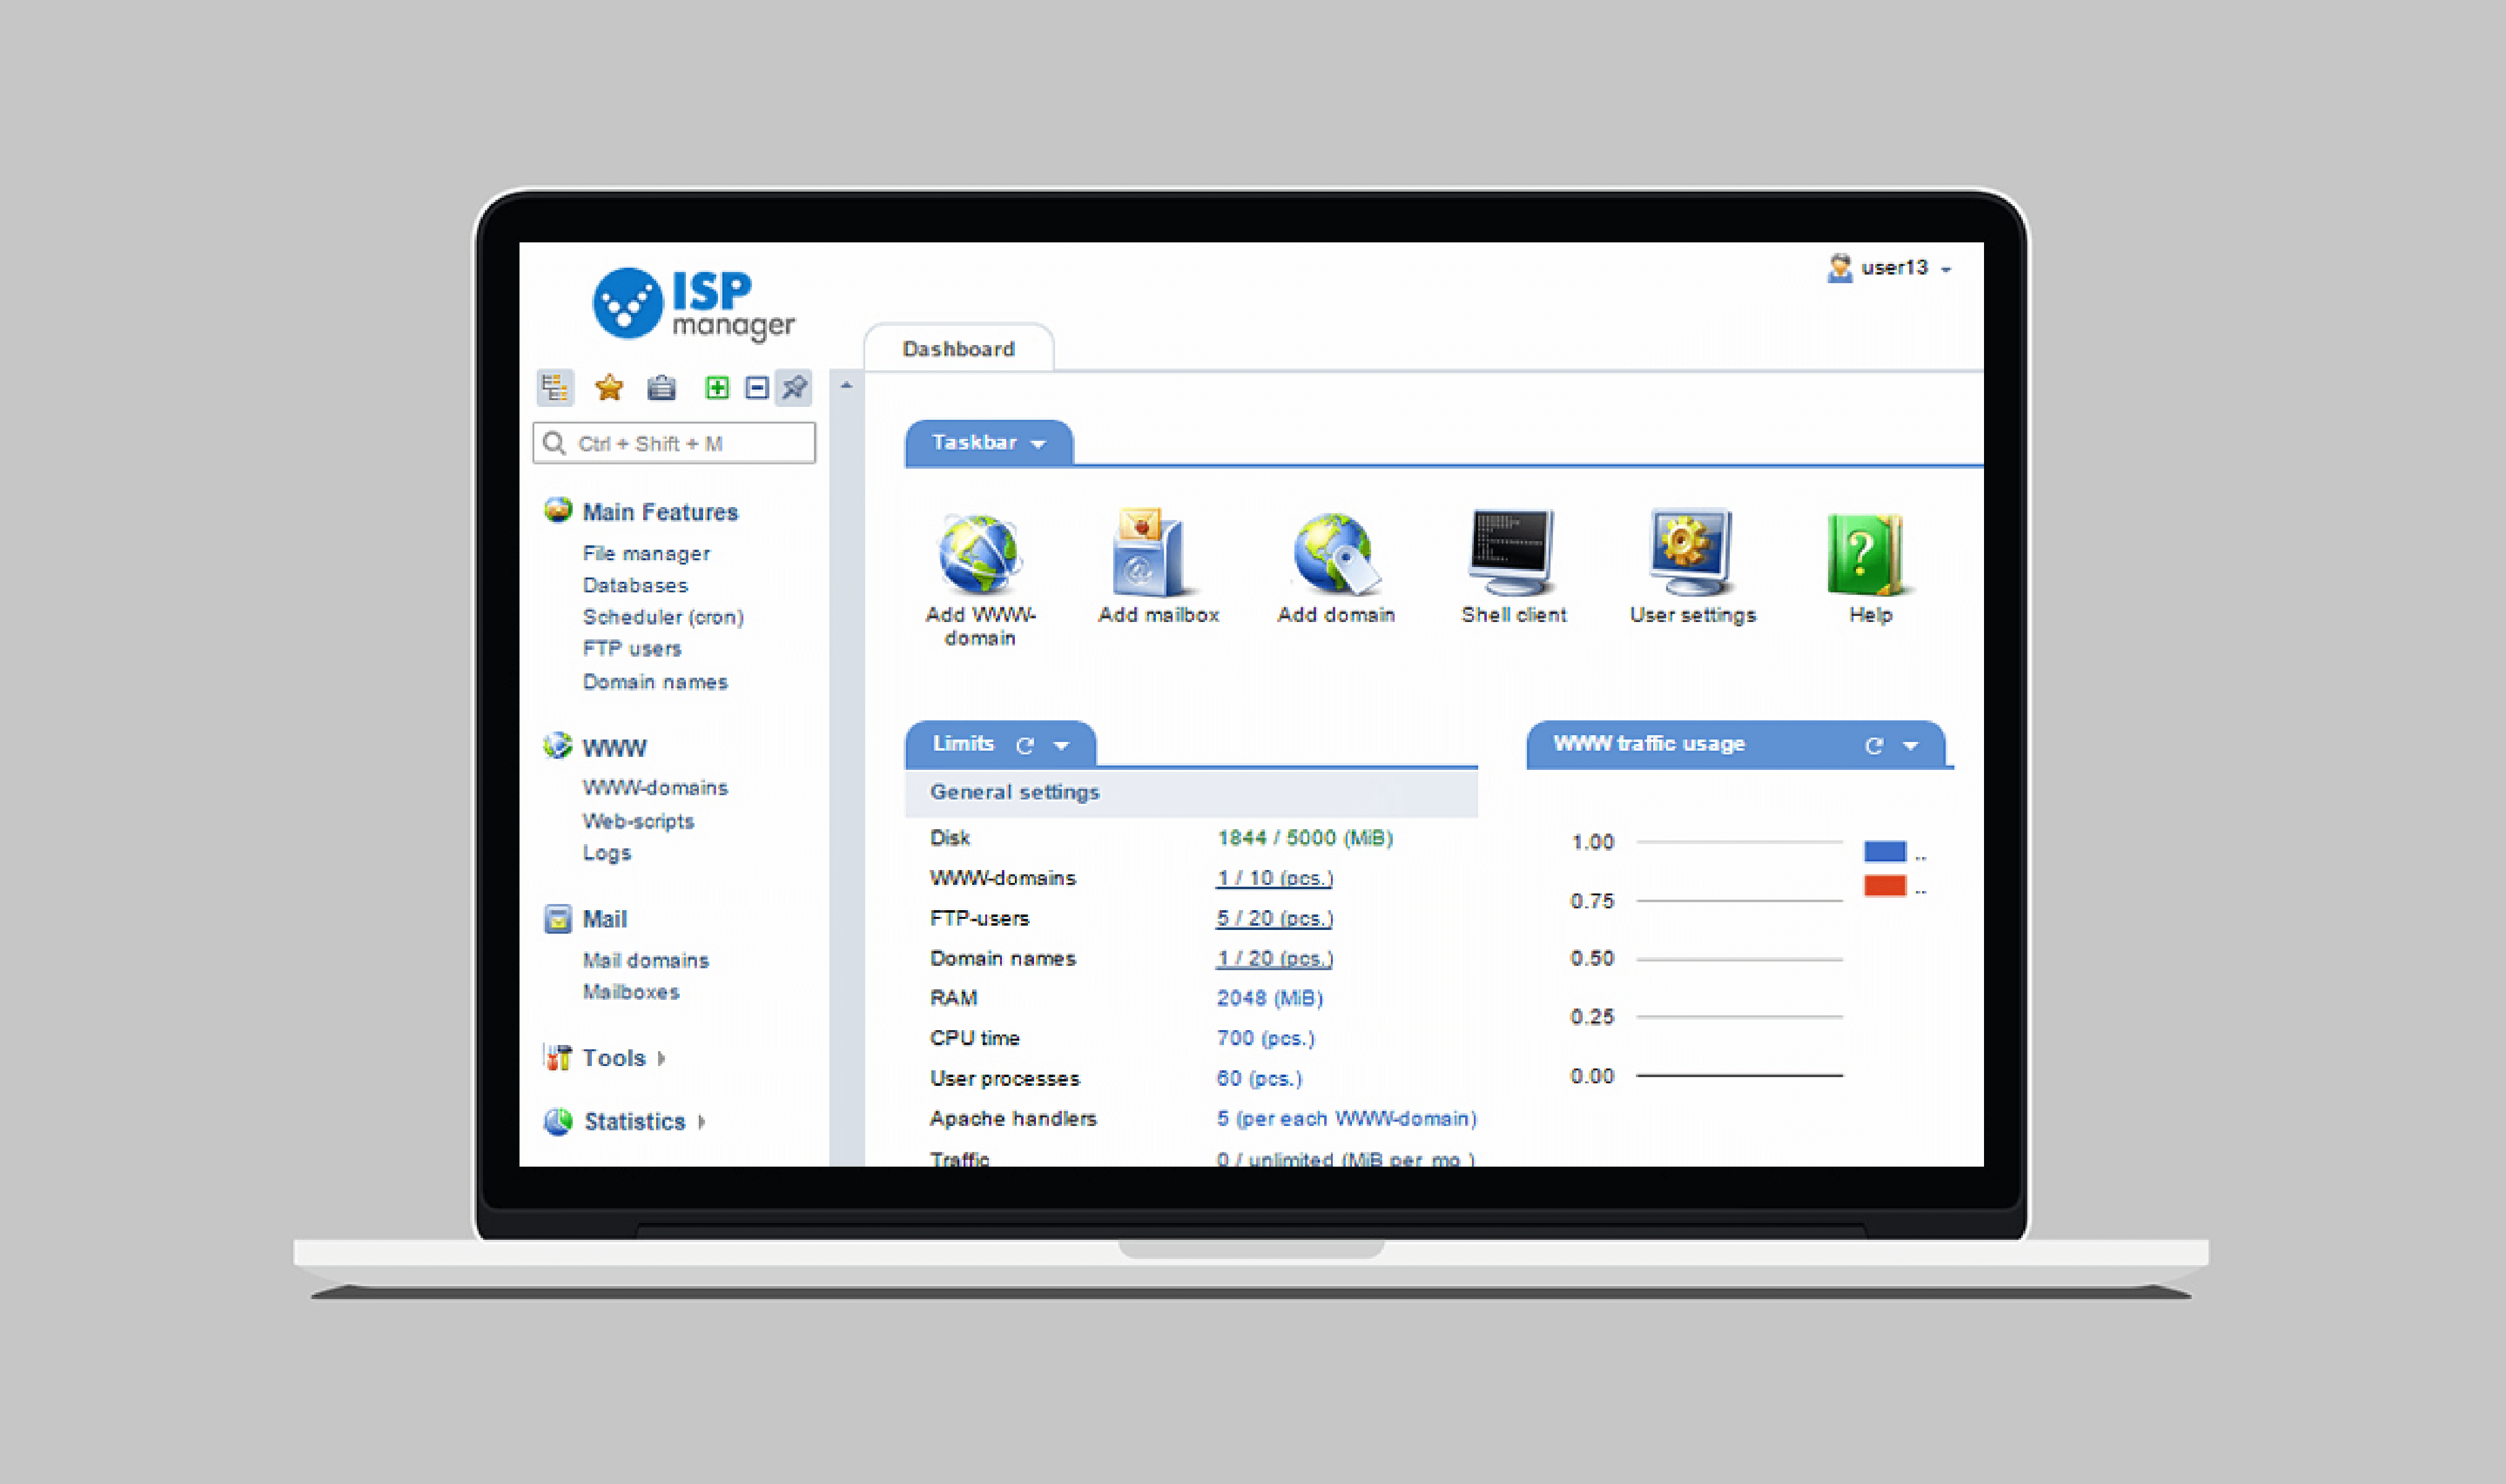Click Apache handlers value 5 per WWW-domain

click(1346, 1118)
